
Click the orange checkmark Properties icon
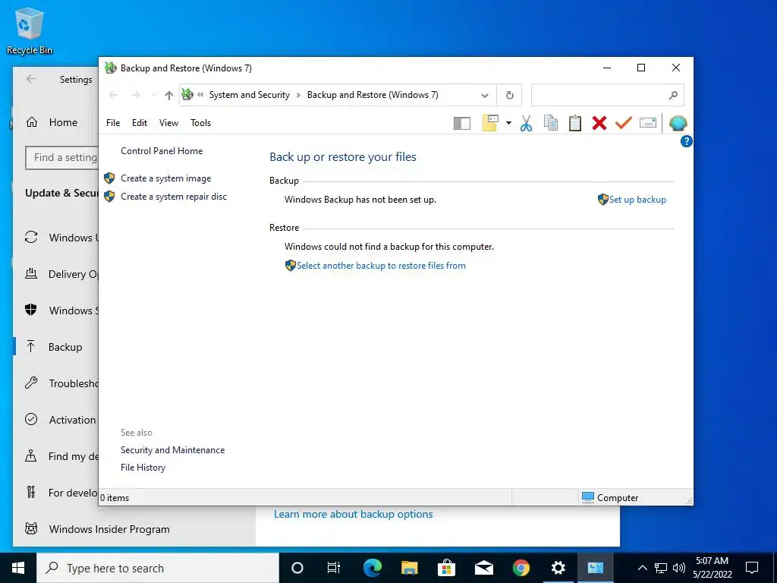(624, 122)
